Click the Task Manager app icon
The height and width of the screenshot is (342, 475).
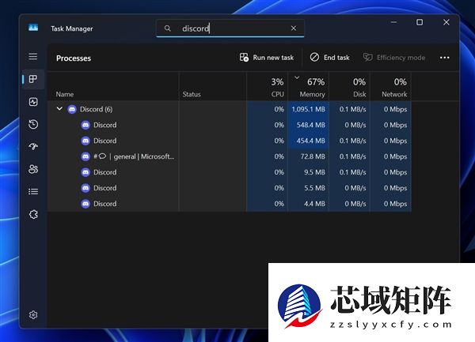coord(33,28)
